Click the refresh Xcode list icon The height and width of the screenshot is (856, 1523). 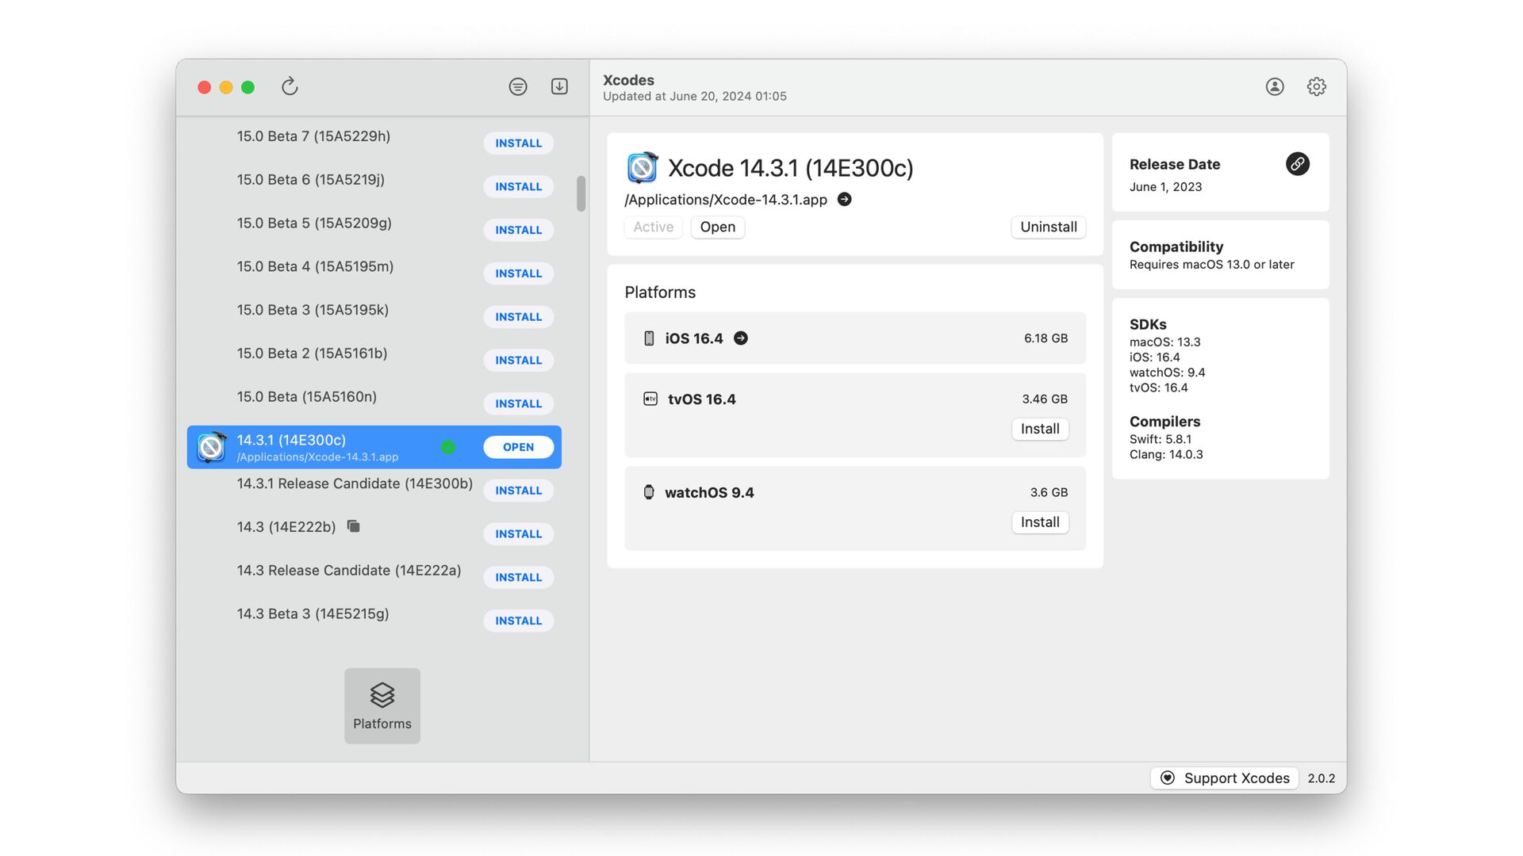coord(290,86)
